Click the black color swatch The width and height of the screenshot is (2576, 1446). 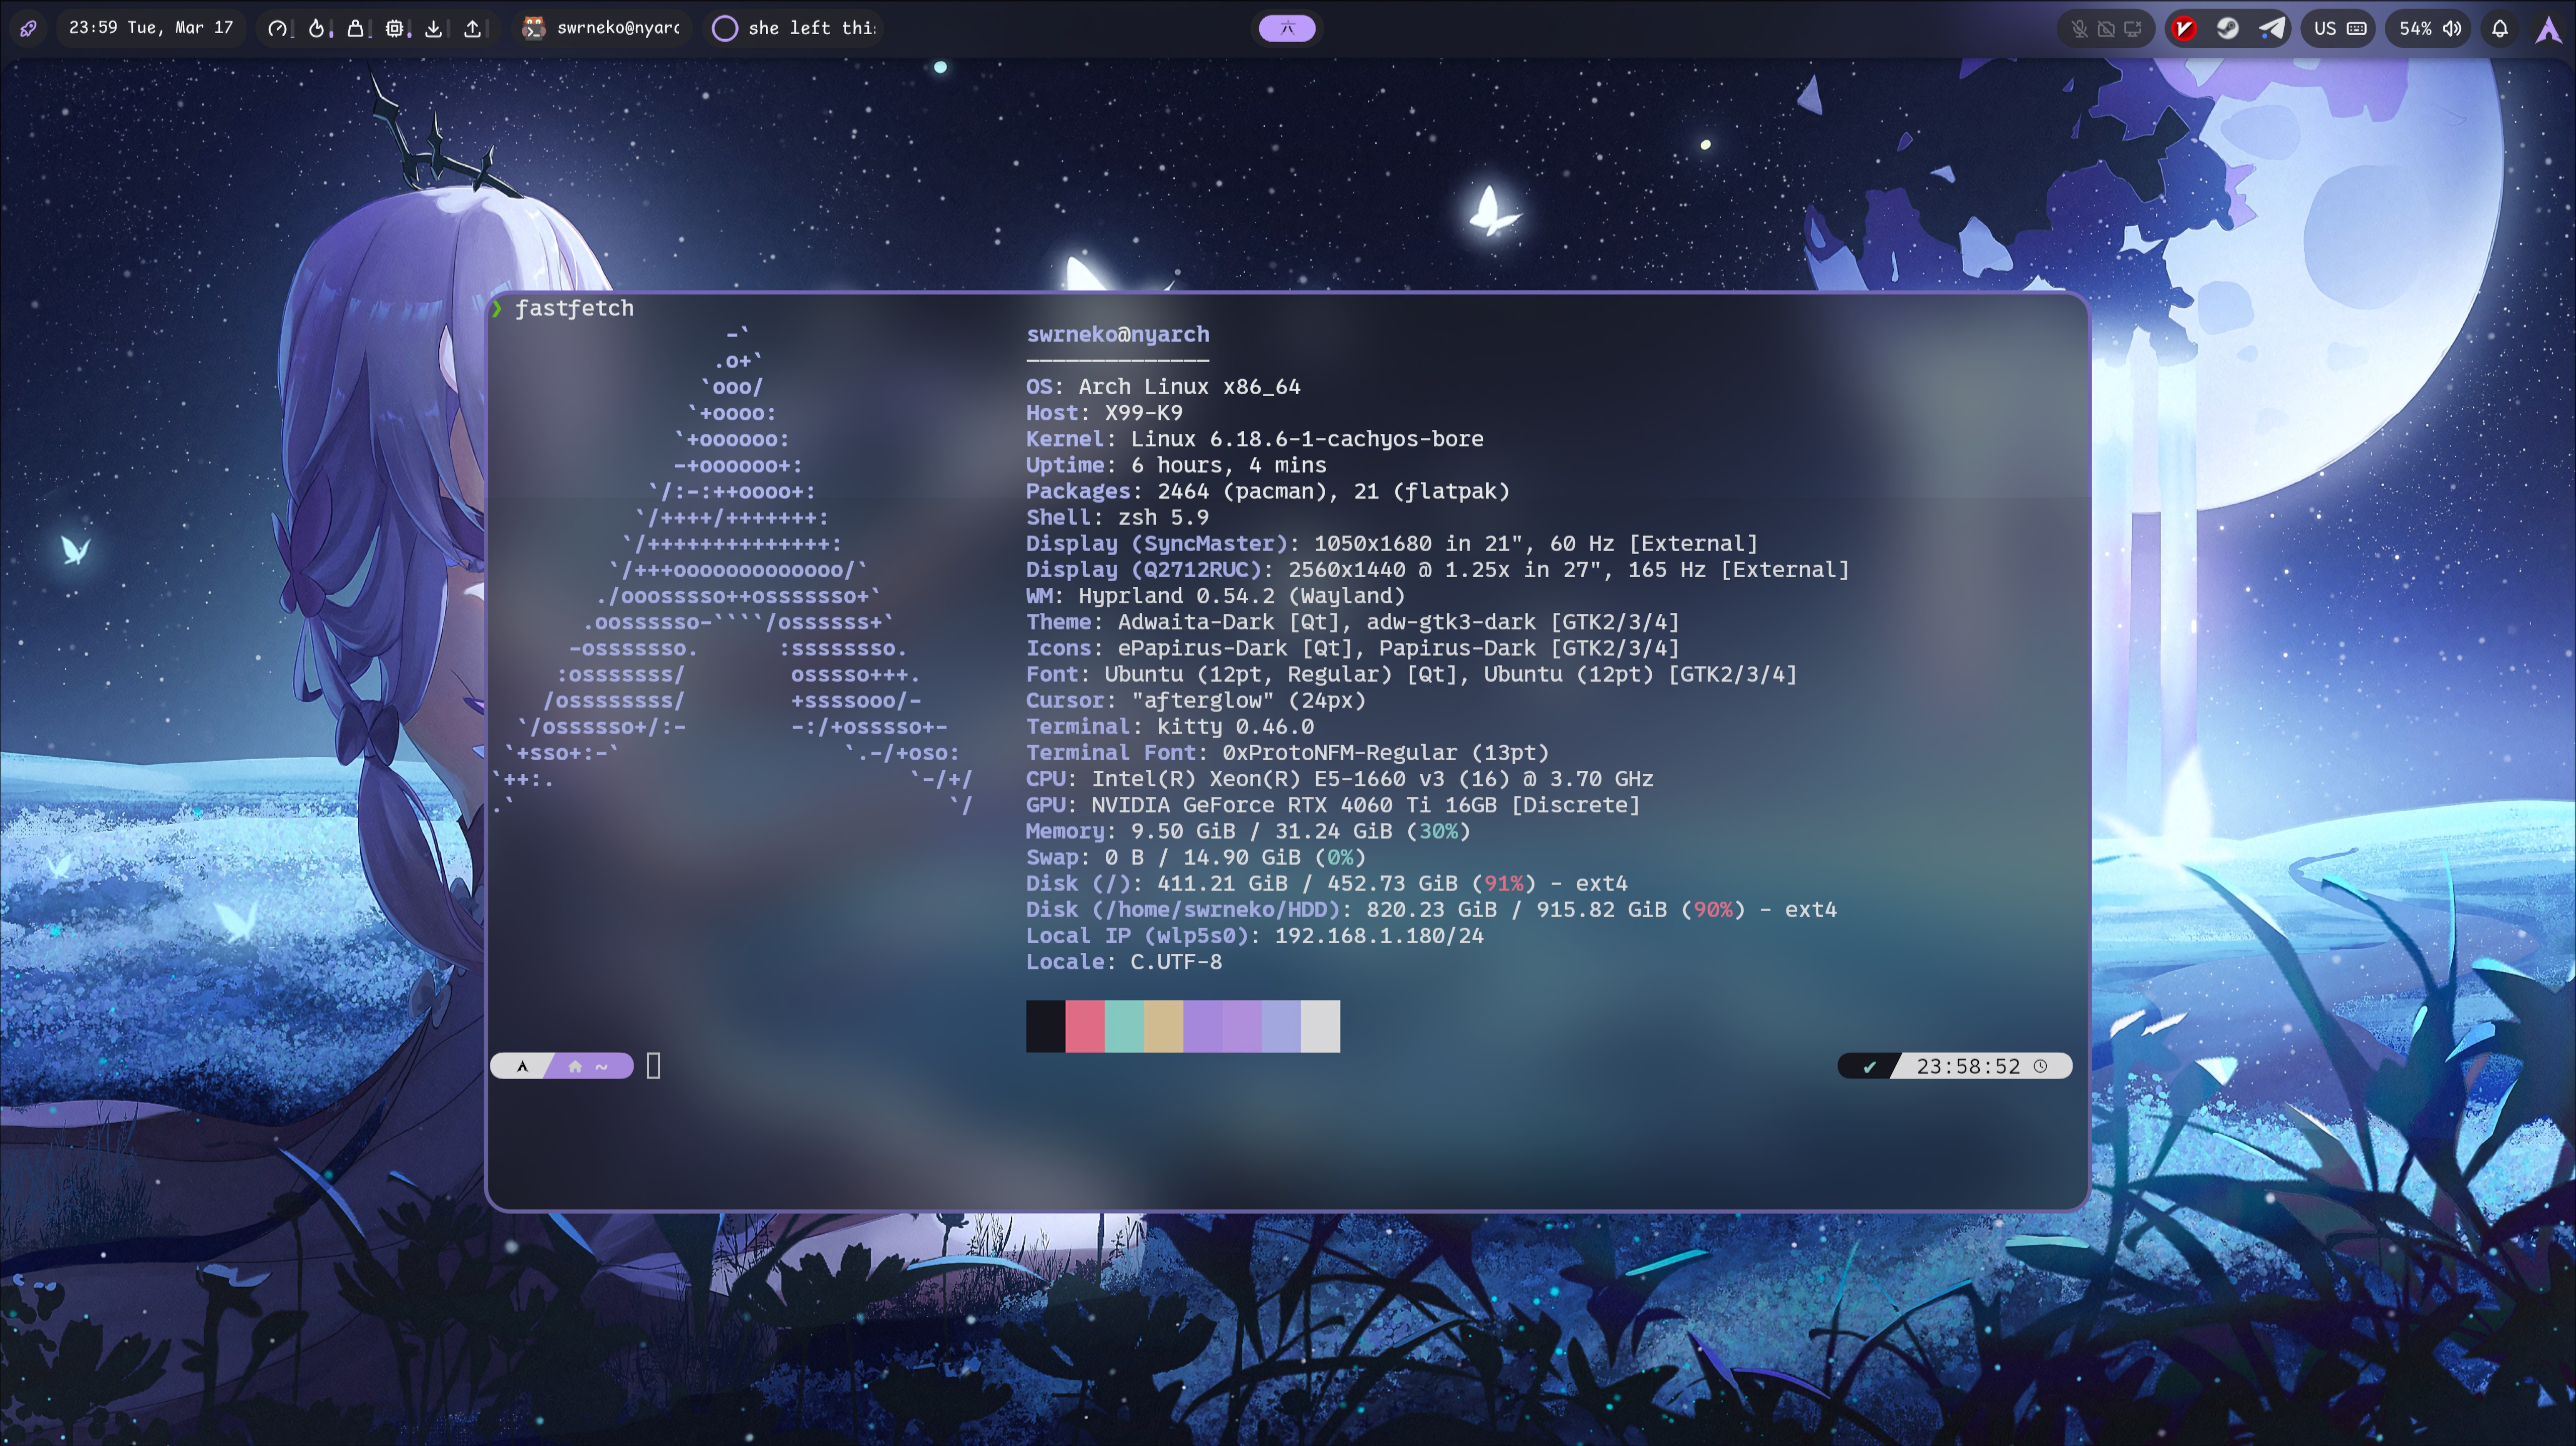tap(1046, 1026)
